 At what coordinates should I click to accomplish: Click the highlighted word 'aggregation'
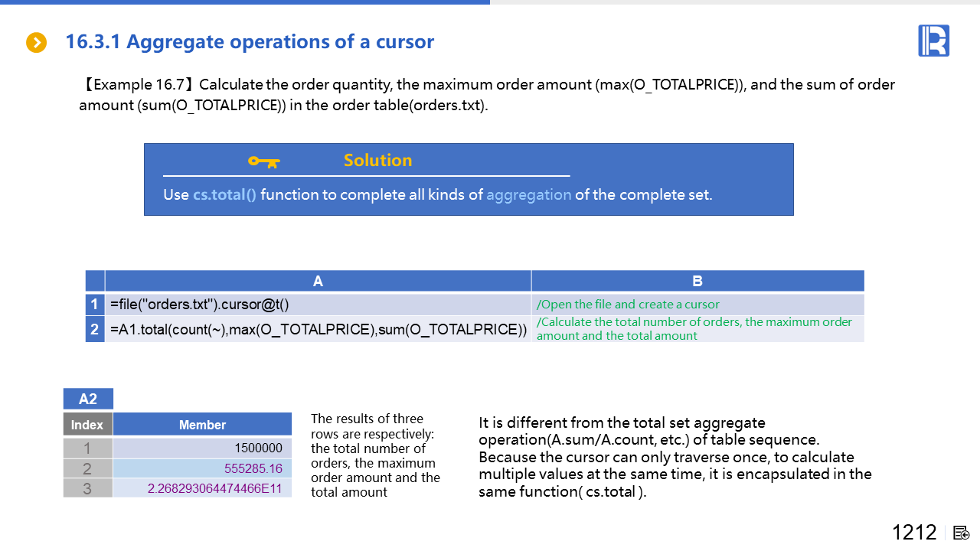tap(528, 194)
